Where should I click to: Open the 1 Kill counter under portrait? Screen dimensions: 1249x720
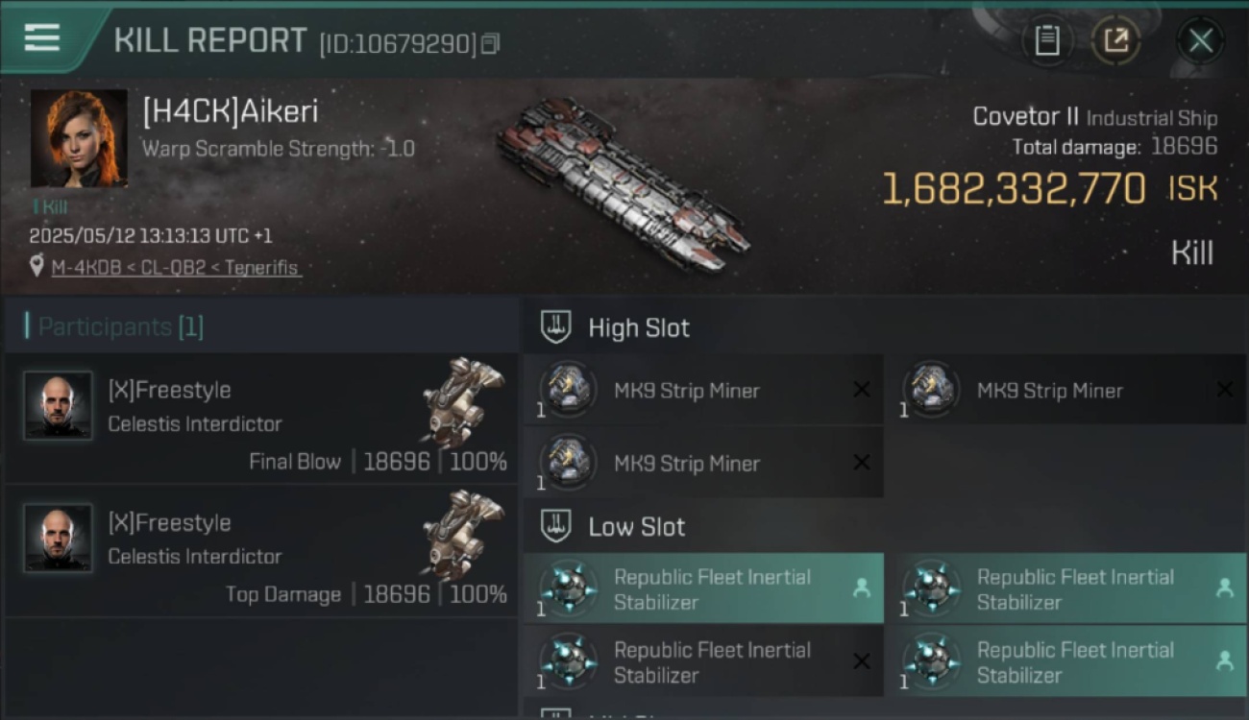(50, 206)
